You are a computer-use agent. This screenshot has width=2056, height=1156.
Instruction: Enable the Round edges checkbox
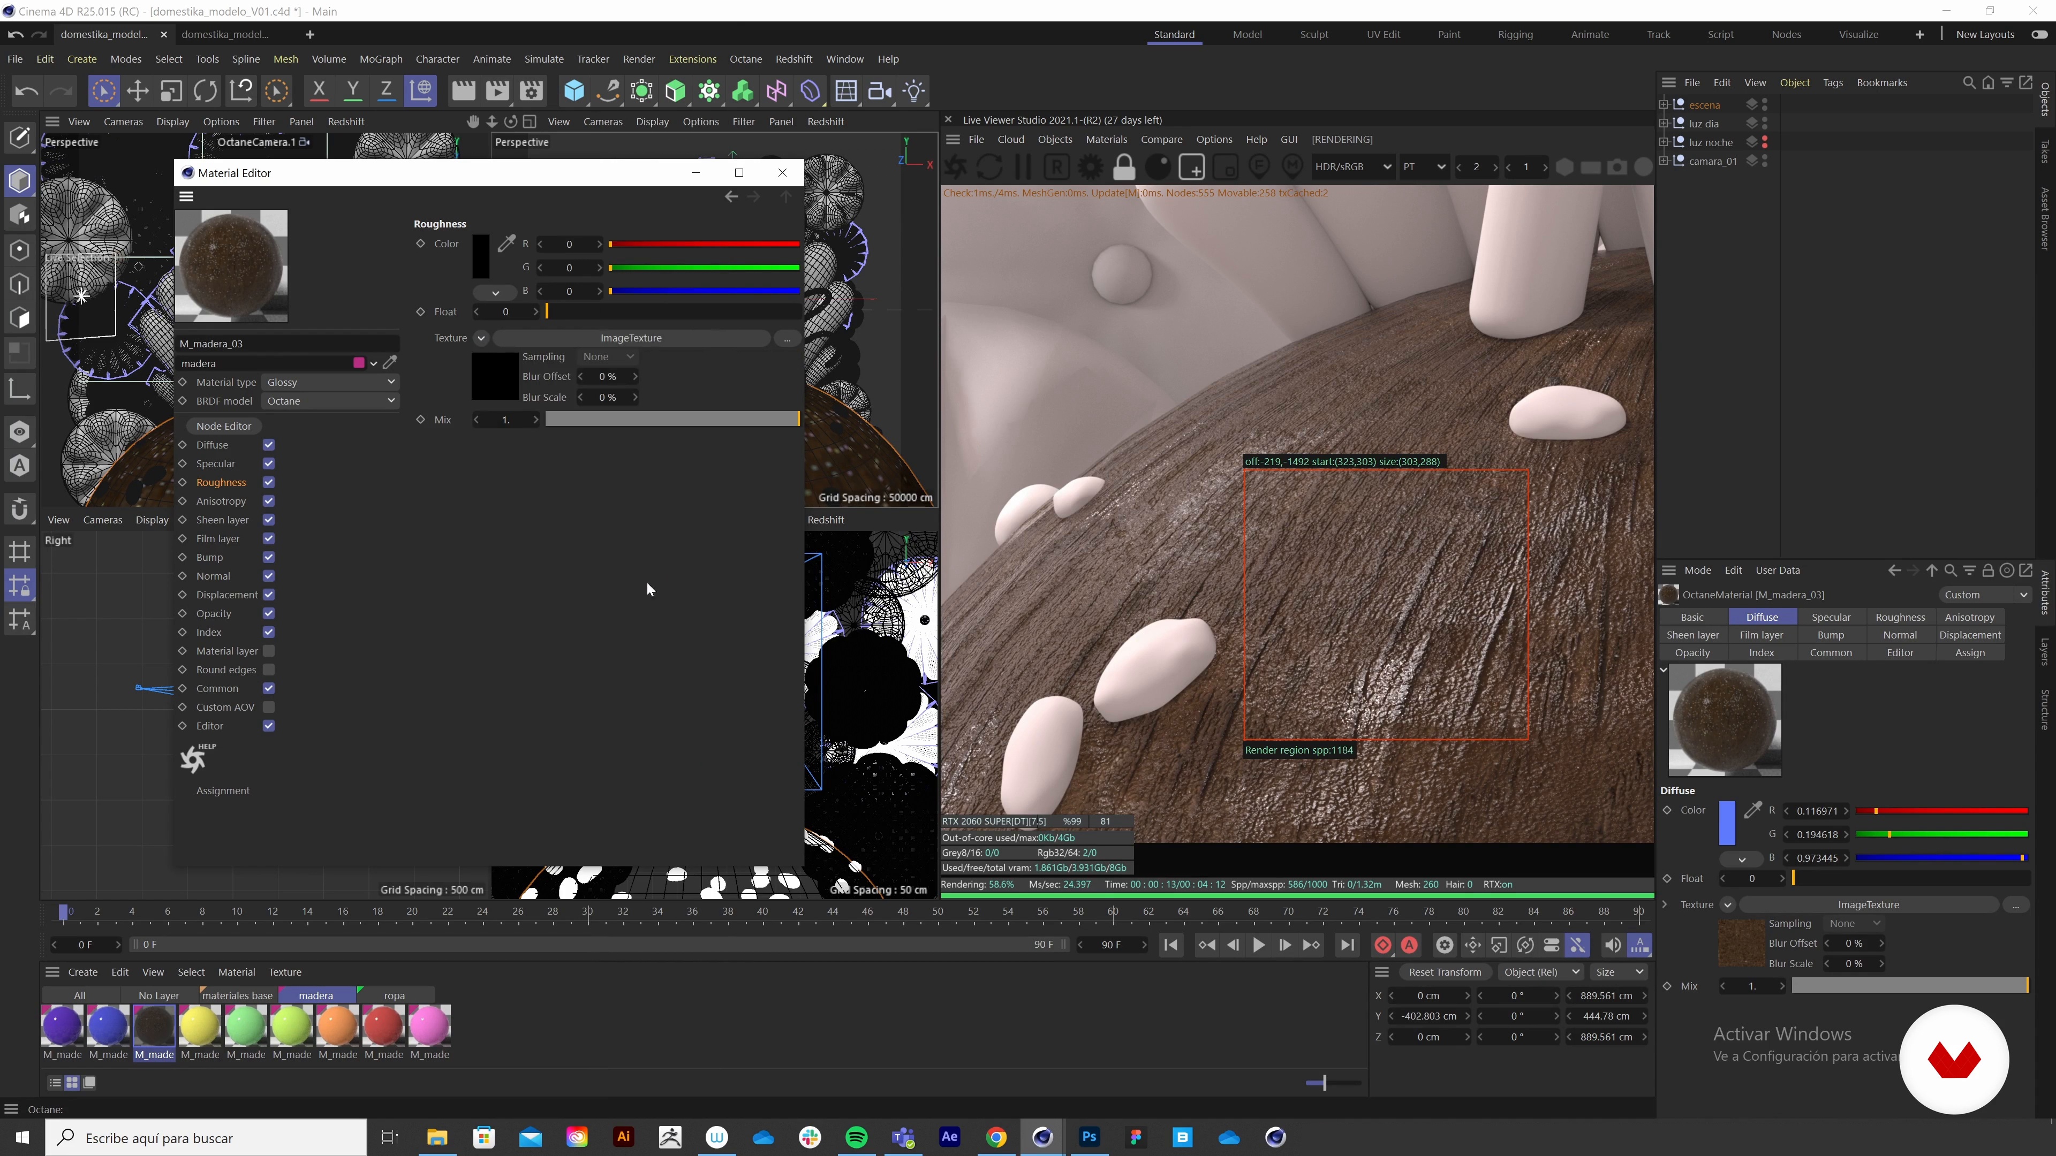click(x=268, y=670)
